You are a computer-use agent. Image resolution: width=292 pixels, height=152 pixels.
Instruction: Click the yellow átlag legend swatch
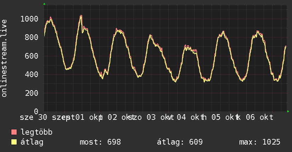coord(14,142)
